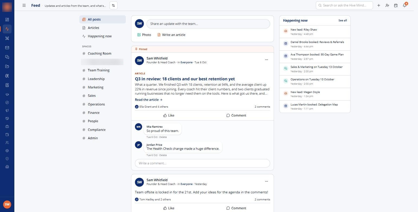Viewport: 418px width, 212px height.
Task: Open the compass icon in sidebar
Action: [x=7, y=102]
